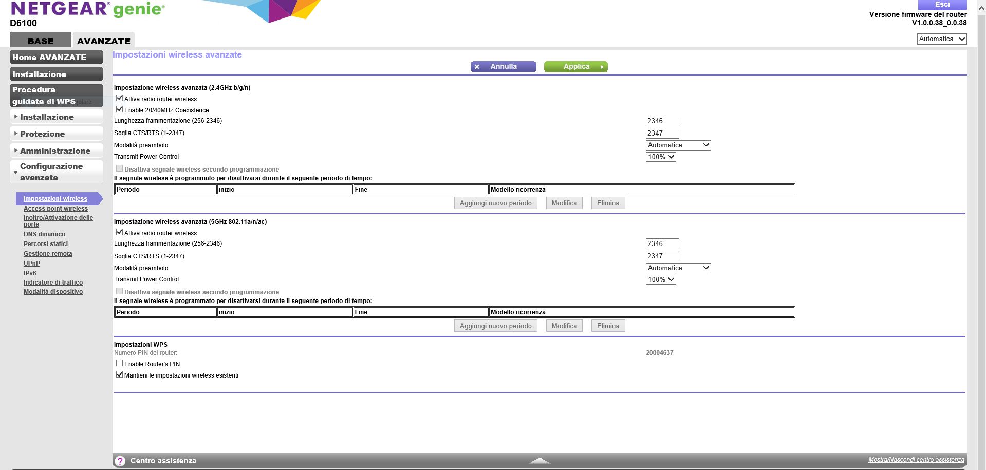
Task: Click the Annulla button
Action: pos(503,67)
